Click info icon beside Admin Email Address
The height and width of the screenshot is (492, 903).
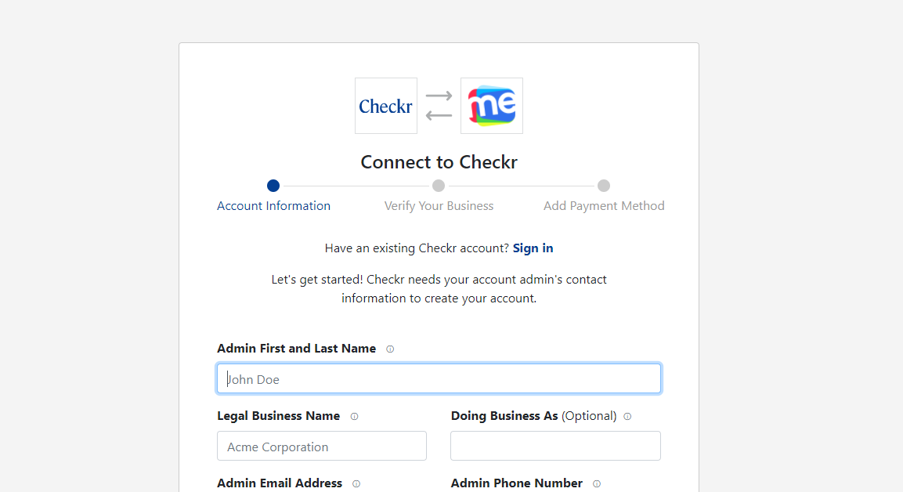pyautogui.click(x=356, y=484)
